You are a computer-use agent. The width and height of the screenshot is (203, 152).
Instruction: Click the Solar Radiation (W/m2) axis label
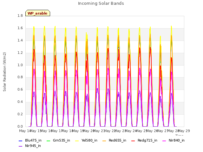tap(4, 72)
